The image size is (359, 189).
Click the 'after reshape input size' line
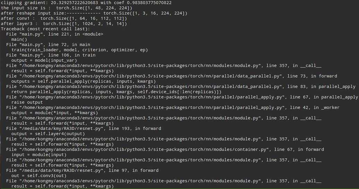click(x=94, y=13)
